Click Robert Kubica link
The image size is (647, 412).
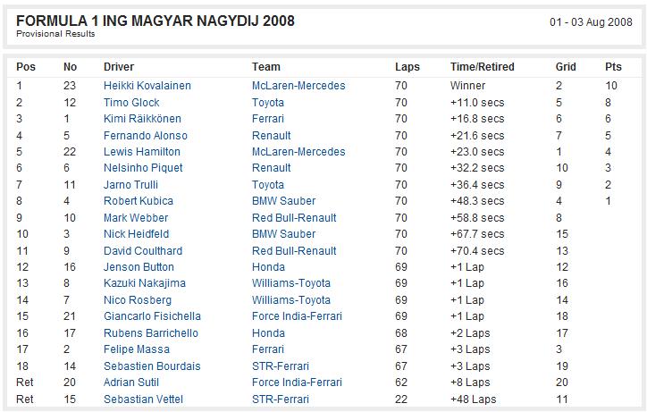139,200
